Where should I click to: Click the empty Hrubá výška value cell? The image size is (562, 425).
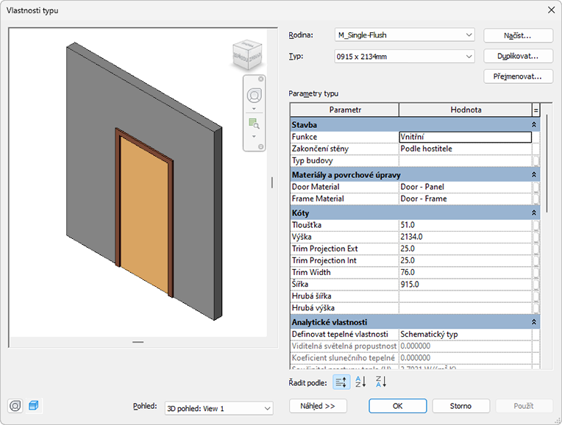(x=465, y=308)
